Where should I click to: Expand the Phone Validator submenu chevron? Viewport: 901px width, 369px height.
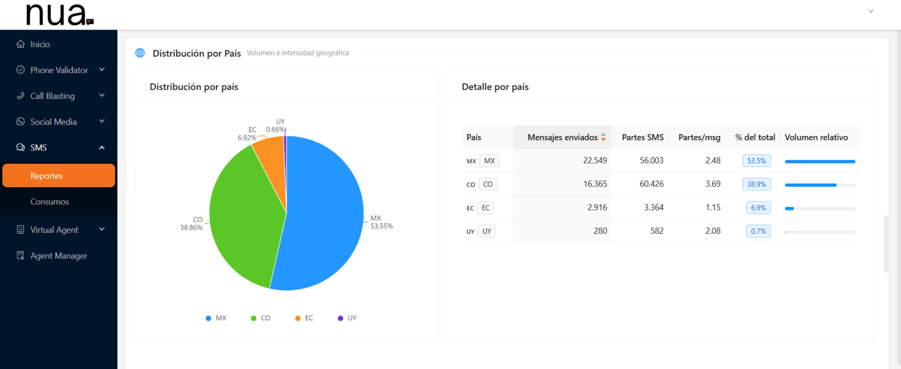click(x=102, y=69)
